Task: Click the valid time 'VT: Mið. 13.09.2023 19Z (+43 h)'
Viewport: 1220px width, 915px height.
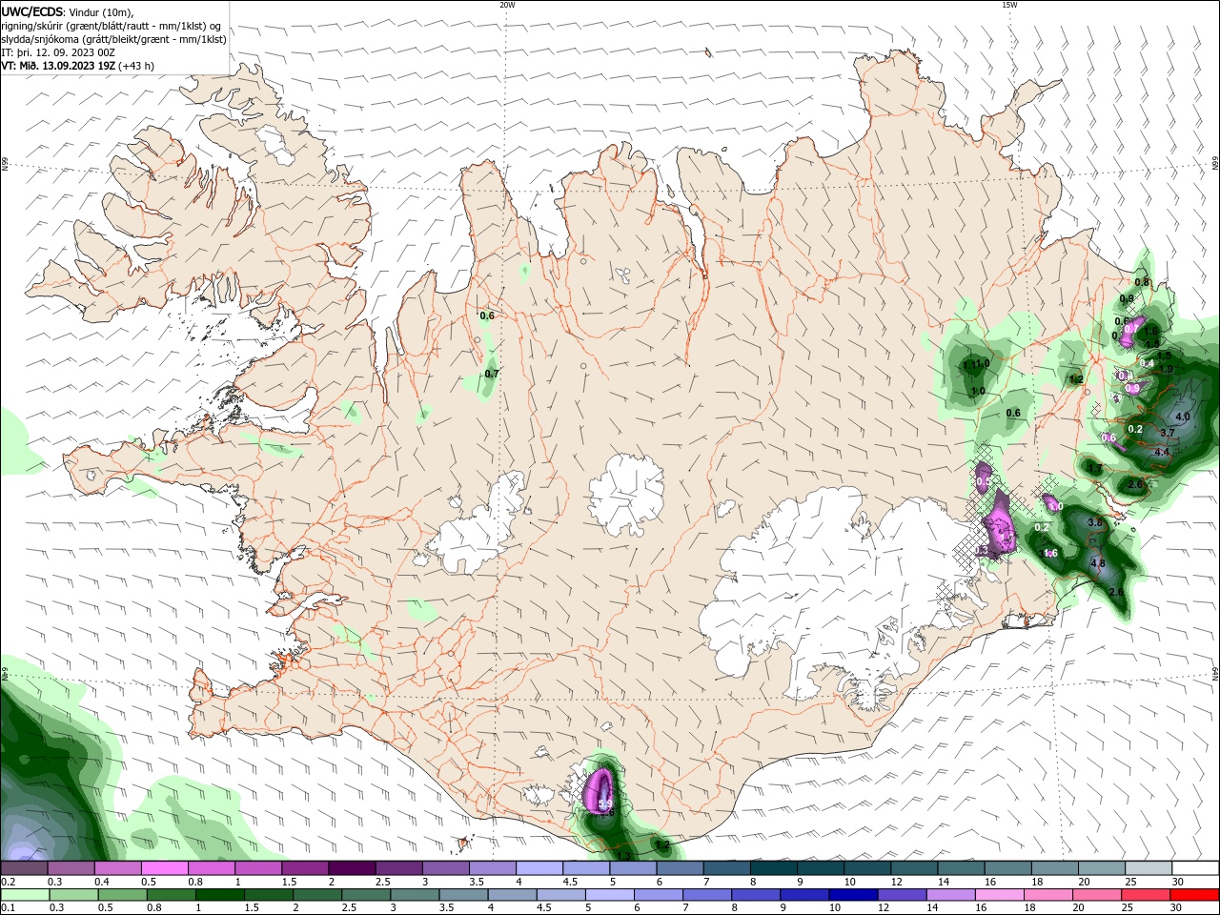Action: point(77,66)
